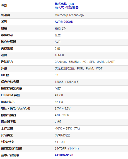Select the 64-TQFP (14x14) supplier package value
128x159 pixels.
coord(67,148)
